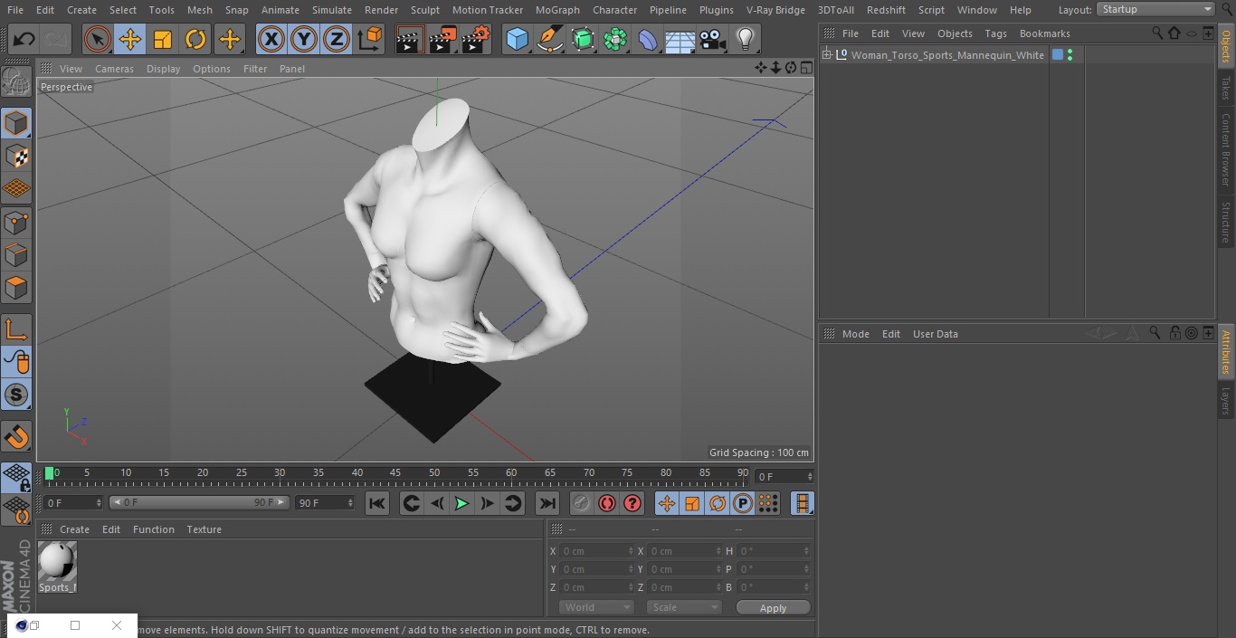The width and height of the screenshot is (1236, 638).
Task: Add a light object
Action: pos(746,40)
